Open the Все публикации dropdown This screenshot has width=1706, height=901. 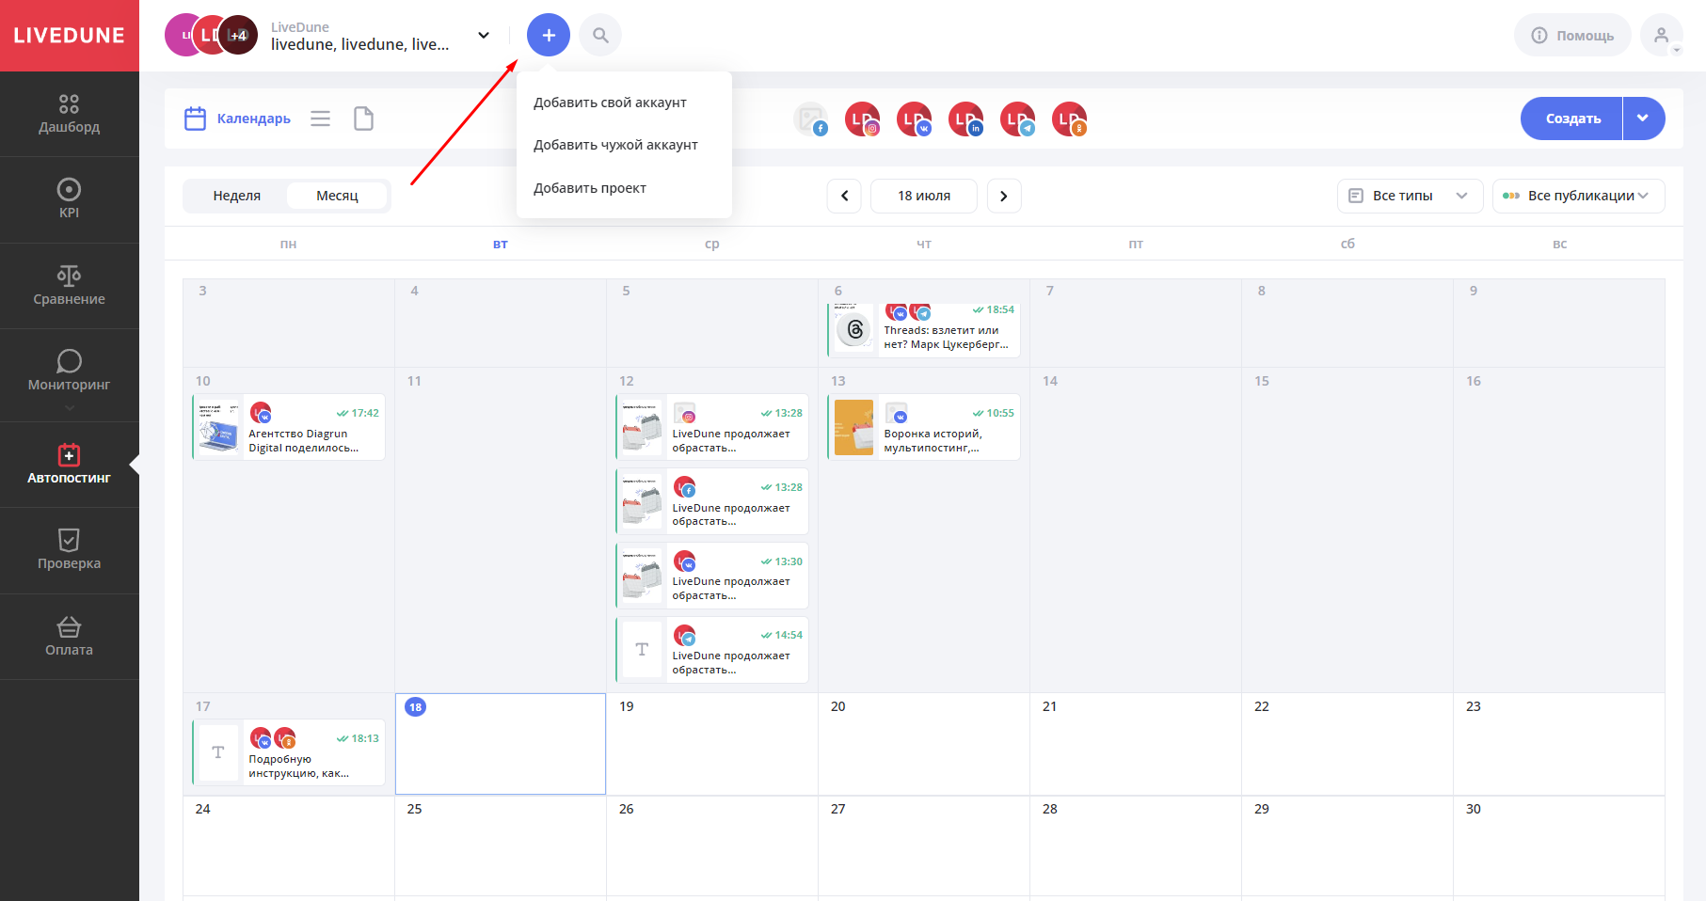pyautogui.click(x=1578, y=196)
